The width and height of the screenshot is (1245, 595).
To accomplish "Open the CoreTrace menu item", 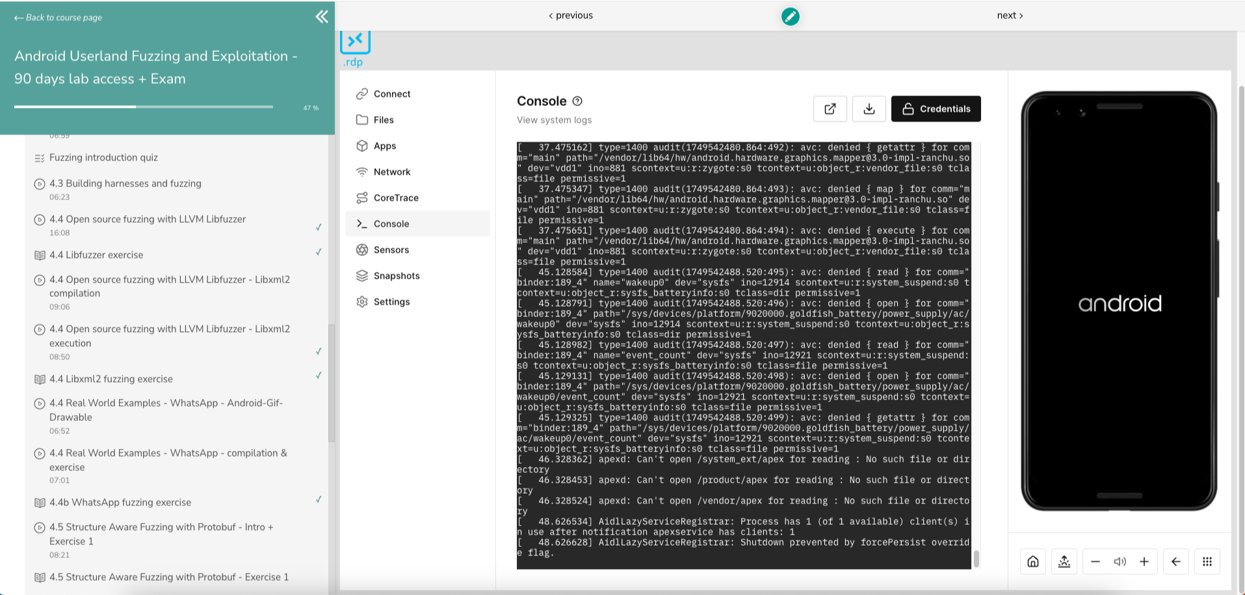I will coord(417,198).
